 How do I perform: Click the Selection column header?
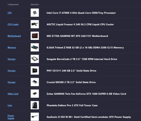coord(35,4)
